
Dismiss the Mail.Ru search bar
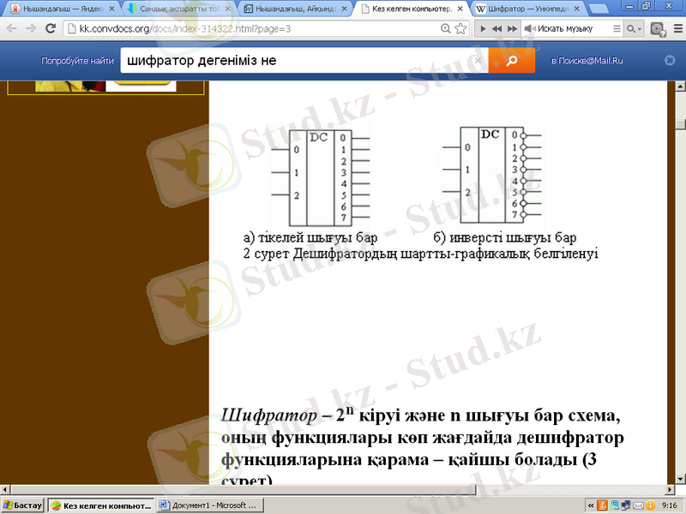pyautogui.click(x=670, y=60)
